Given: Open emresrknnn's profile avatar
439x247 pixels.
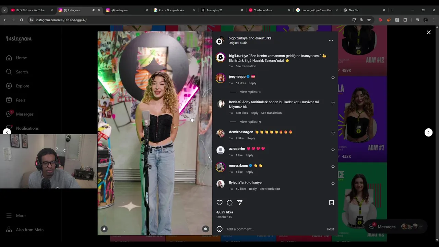Looking at the screenshot, I should [220, 167].
